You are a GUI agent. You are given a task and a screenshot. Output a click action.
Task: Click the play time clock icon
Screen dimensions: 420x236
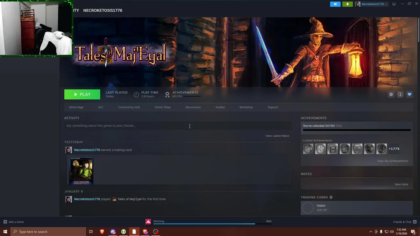click(136, 94)
